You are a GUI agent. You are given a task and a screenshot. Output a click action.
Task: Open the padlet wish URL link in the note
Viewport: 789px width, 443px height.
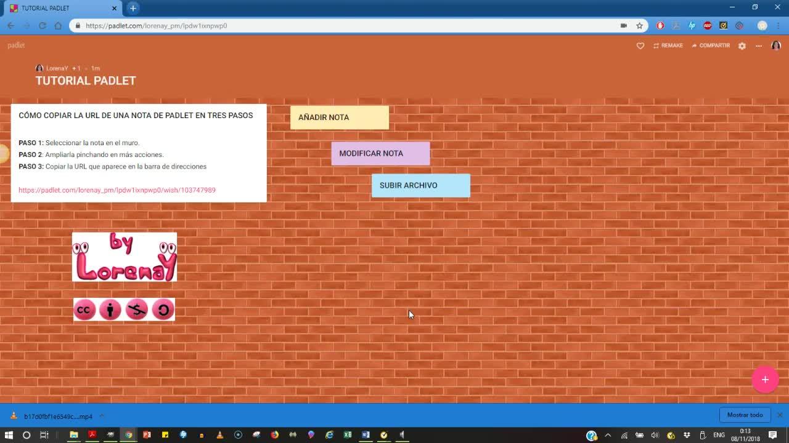117,190
